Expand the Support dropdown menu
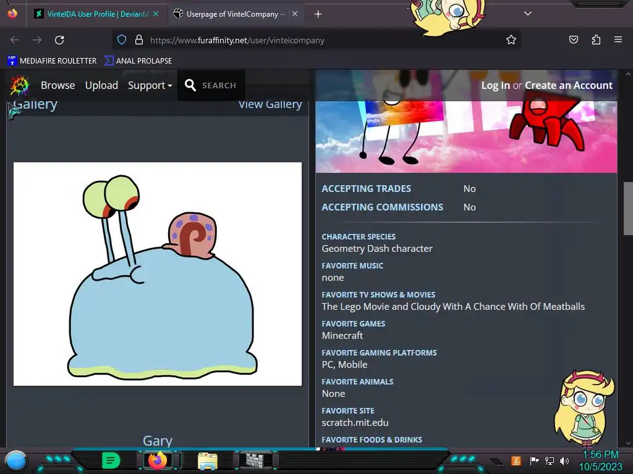633x474 pixels. (x=150, y=85)
